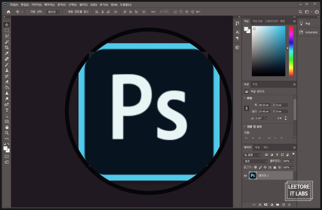This screenshot has width=322, height=210.
Task: Toggle the 변형 컨트롤 표시 checkbox
Action: [65, 12]
